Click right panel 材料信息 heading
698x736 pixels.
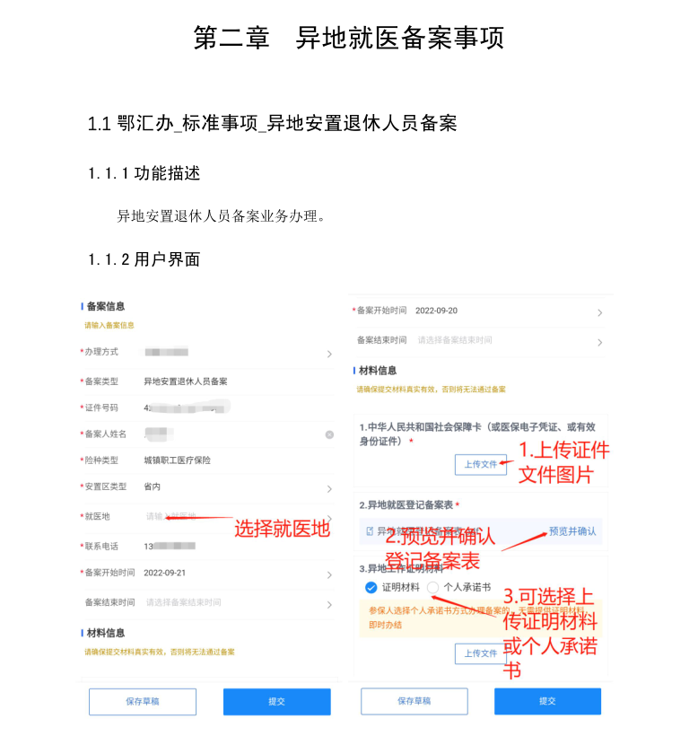(x=378, y=371)
